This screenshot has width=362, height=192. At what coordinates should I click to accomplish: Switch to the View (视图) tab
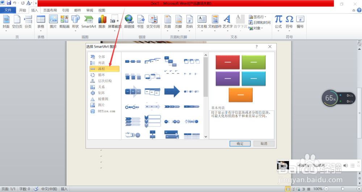tap(102, 10)
